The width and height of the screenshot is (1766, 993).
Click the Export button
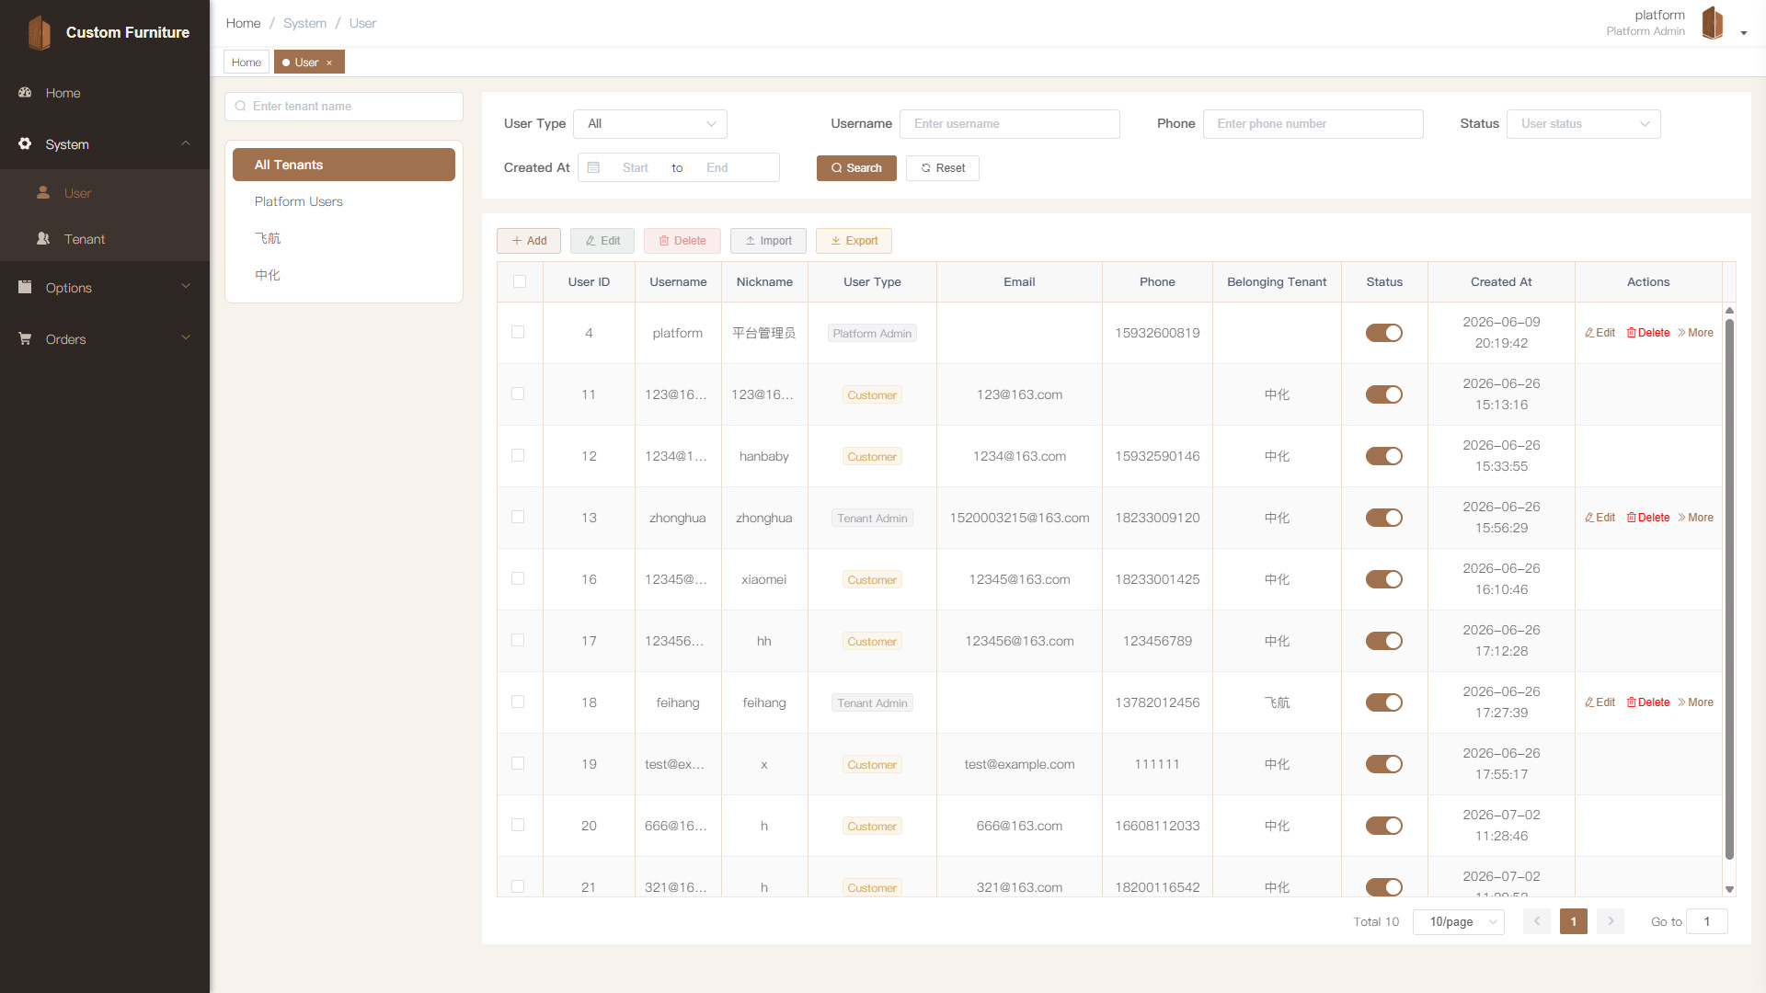pyautogui.click(x=854, y=241)
